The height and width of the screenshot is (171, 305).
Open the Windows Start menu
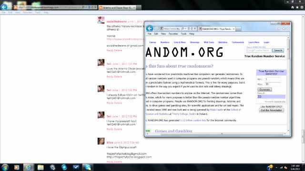[x=5, y=167]
